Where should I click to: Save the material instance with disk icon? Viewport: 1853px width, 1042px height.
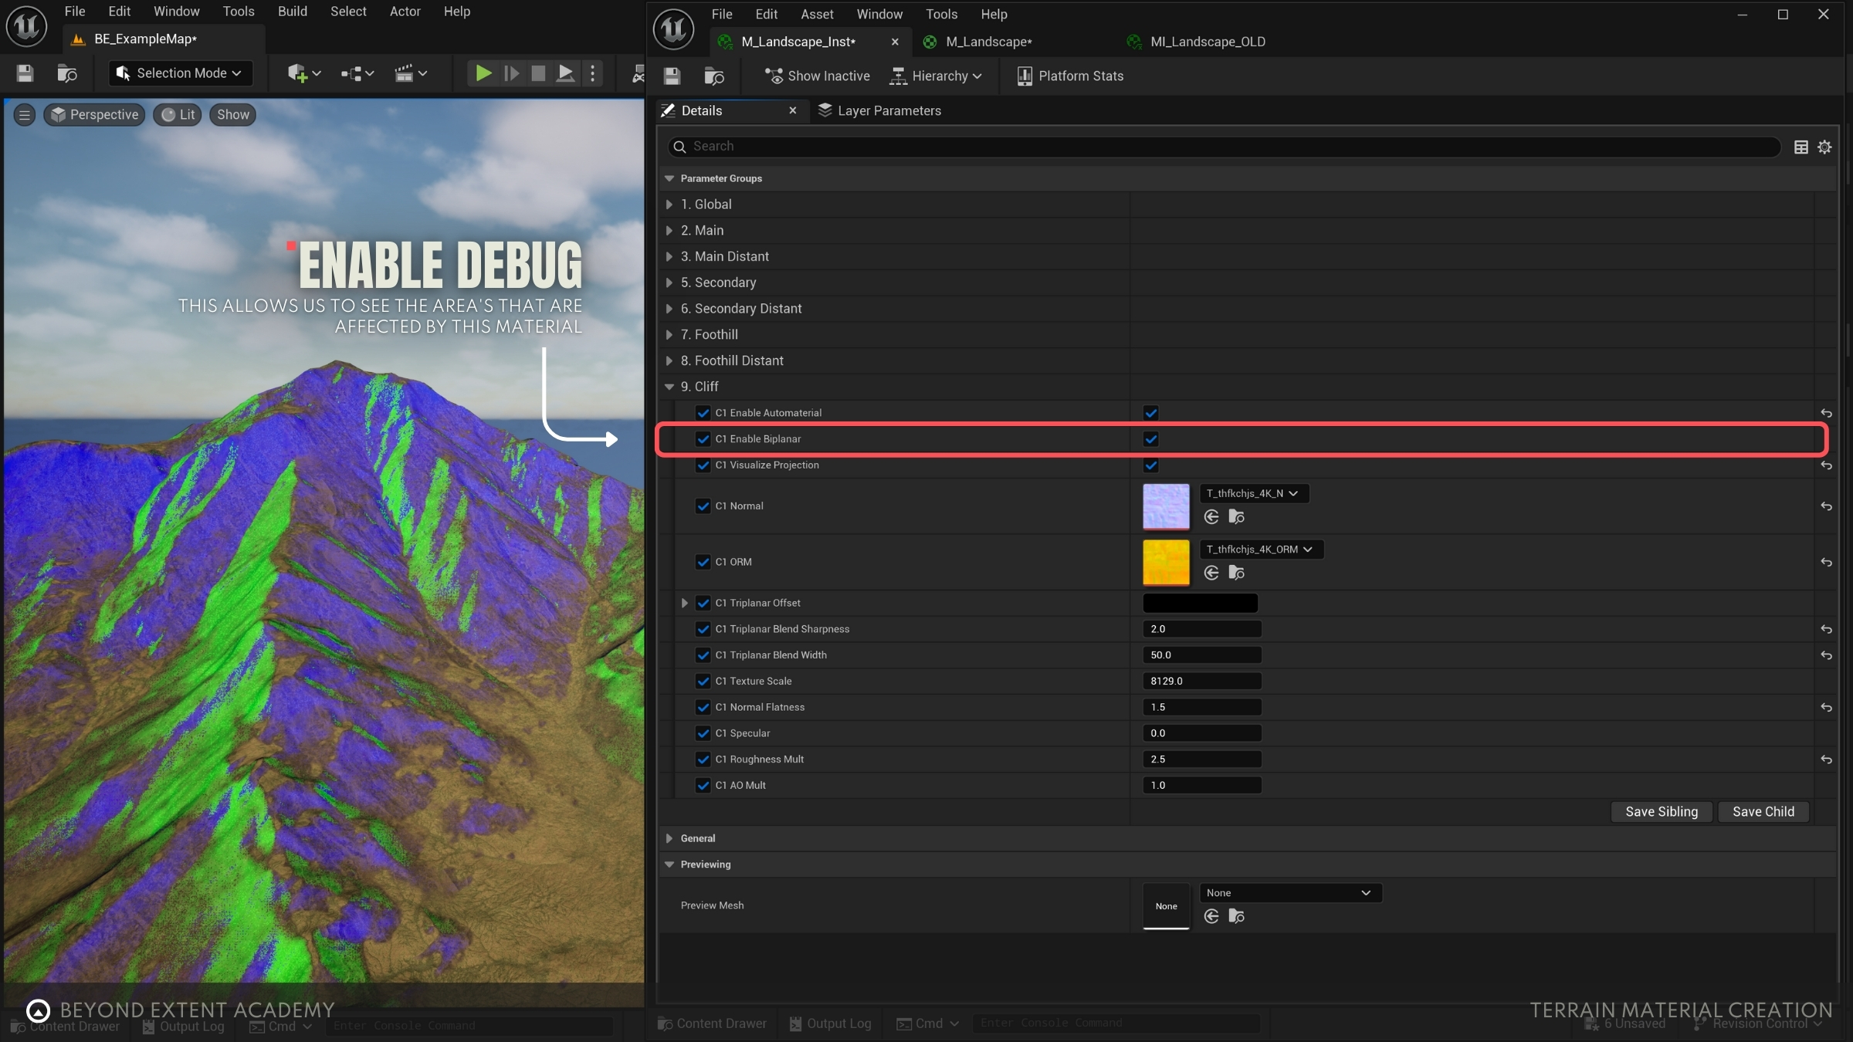point(672,76)
